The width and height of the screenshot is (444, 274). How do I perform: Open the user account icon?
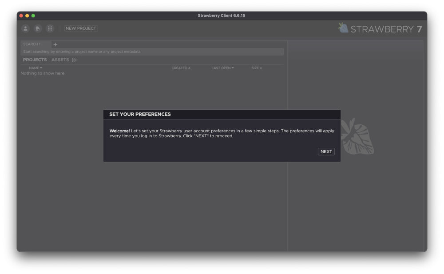point(25,28)
